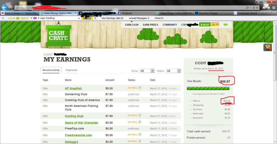Stop loading with the address bar X
This screenshot has width=277, height=144.
point(257,8)
